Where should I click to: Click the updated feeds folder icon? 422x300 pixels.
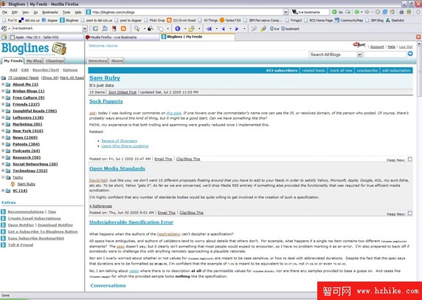pos(3,78)
